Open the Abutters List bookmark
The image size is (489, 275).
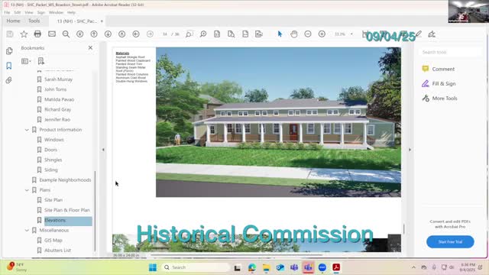pos(57,251)
